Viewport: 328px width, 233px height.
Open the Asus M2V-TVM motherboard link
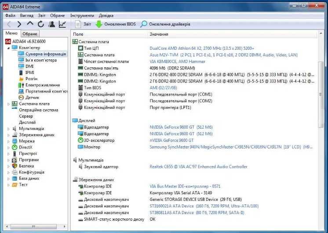click(x=223, y=55)
